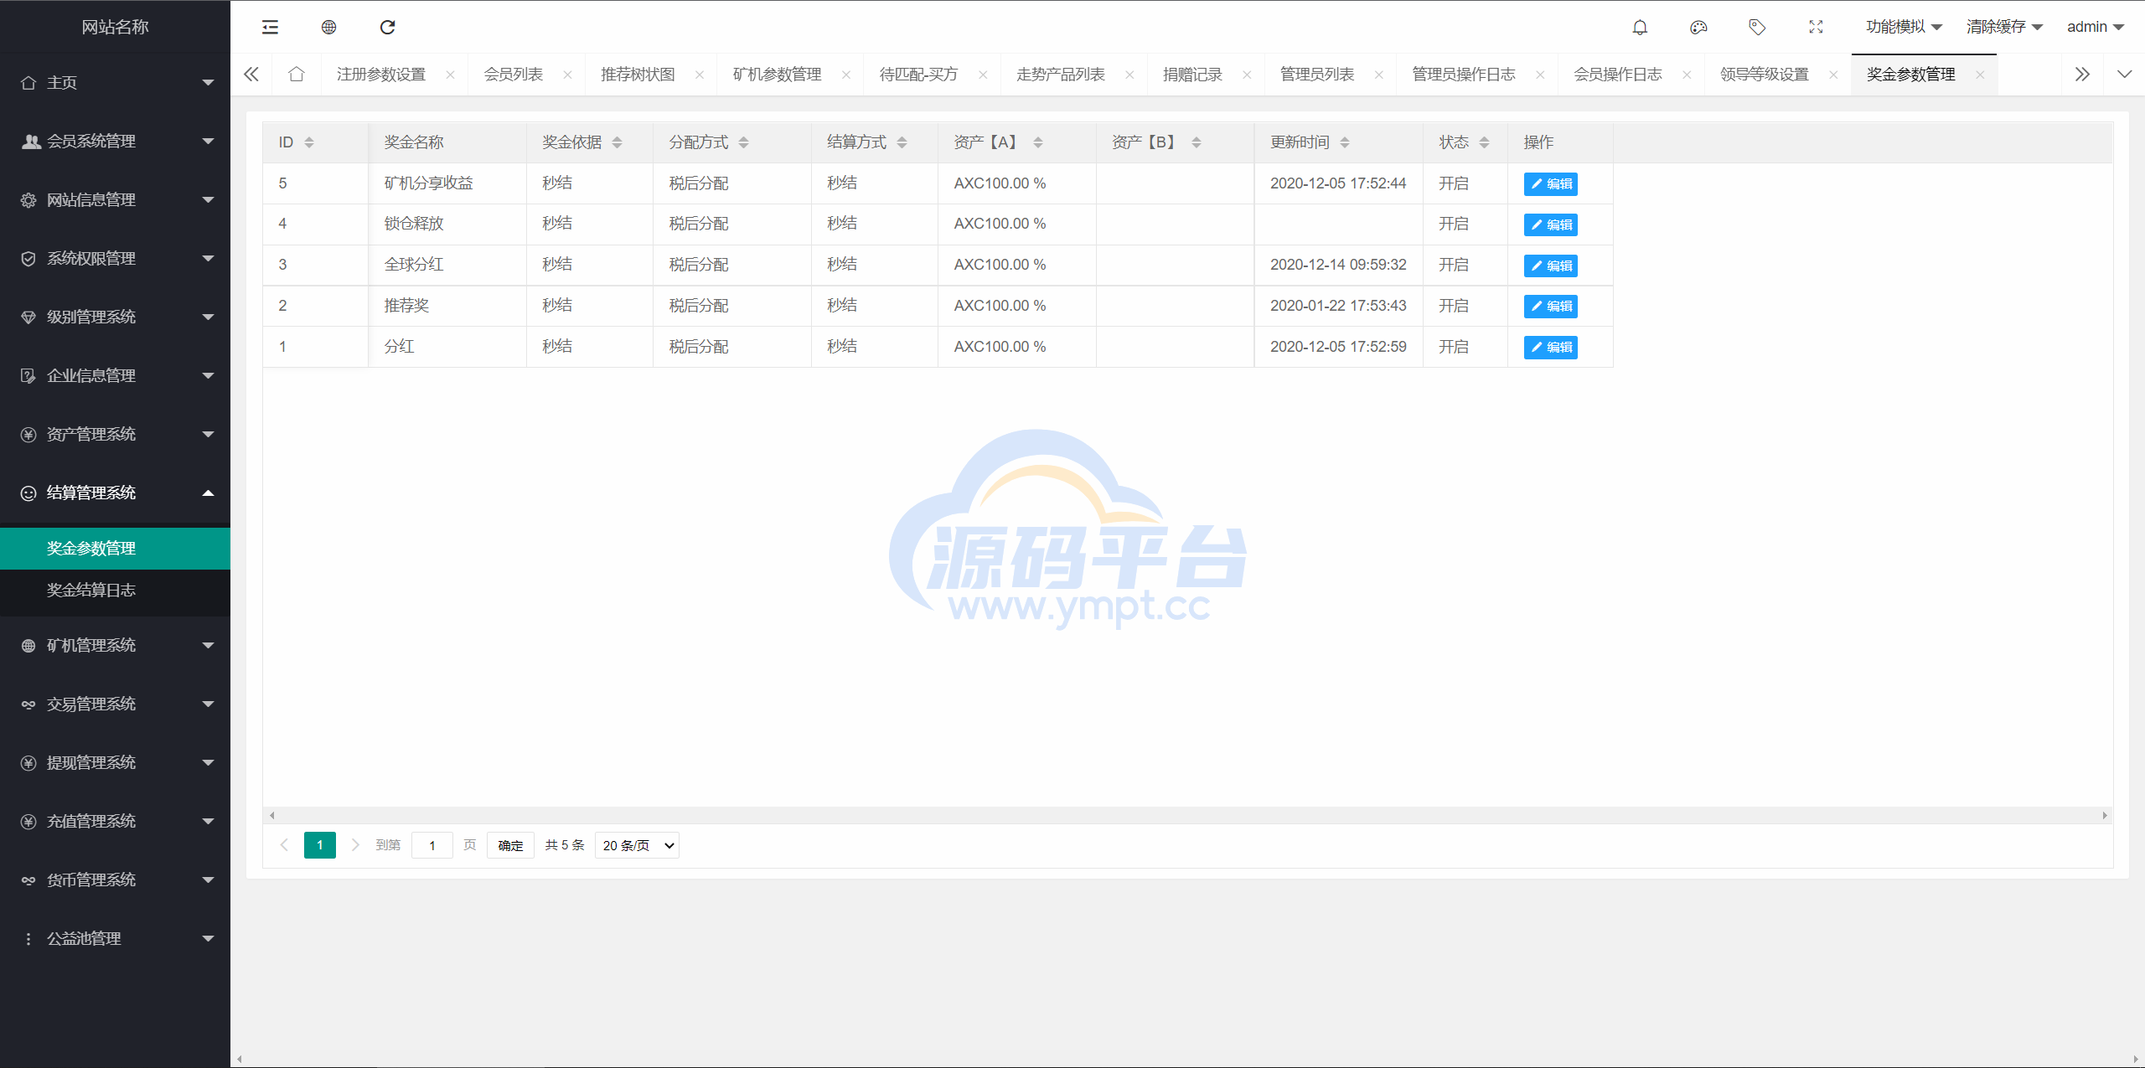The width and height of the screenshot is (2145, 1068).
Task: Expand 交易管理系统 sidebar menu
Action: tap(115, 704)
